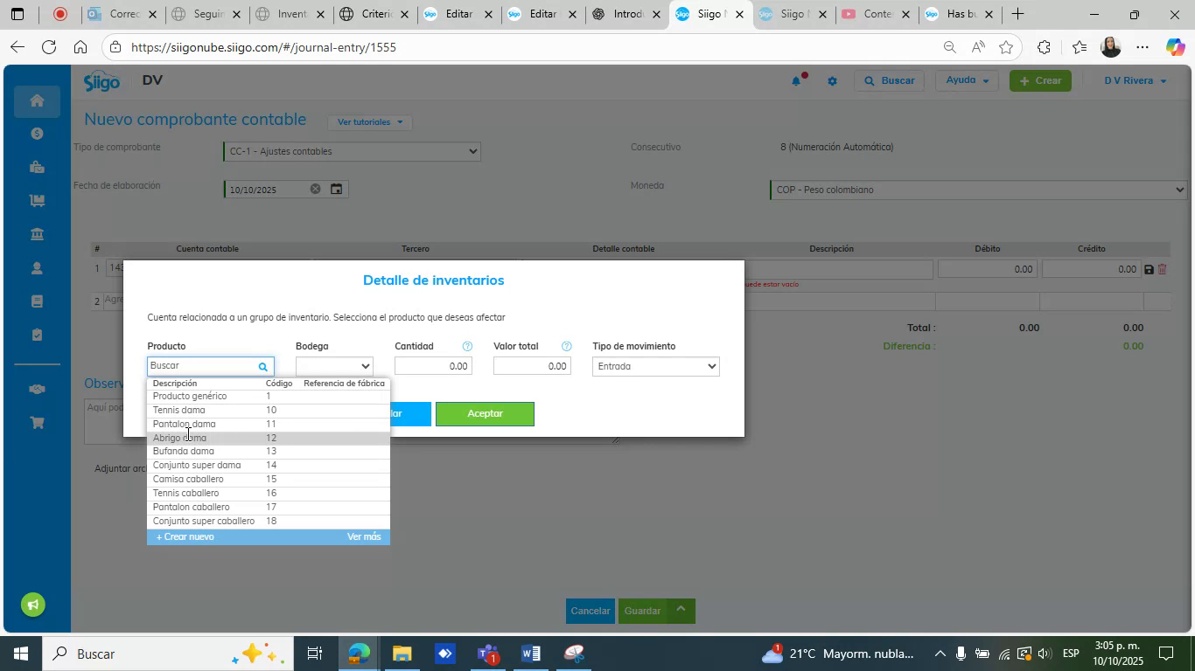Click the Valor total input field
The image size is (1195, 671).
coord(532,366)
